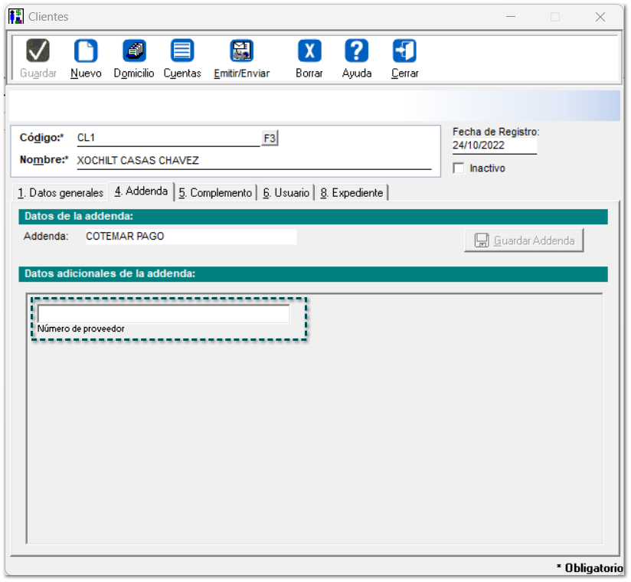631x582 pixels.
Task: Click the Emitir/Enviar toolbar icon
Action: click(x=242, y=52)
